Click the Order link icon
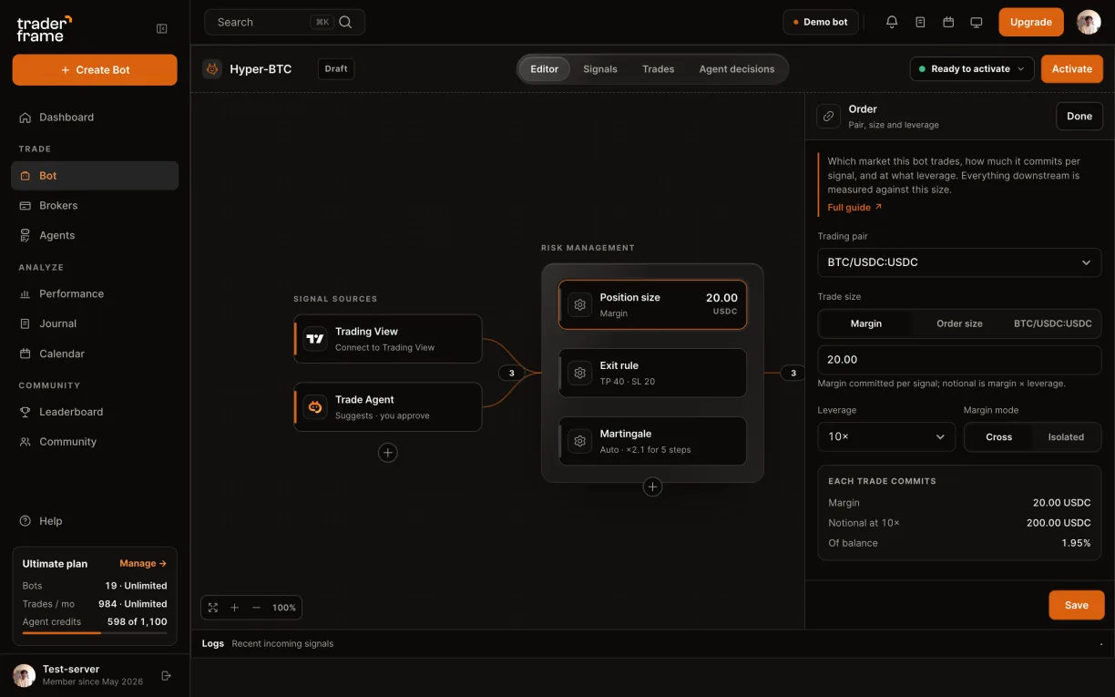 [828, 116]
